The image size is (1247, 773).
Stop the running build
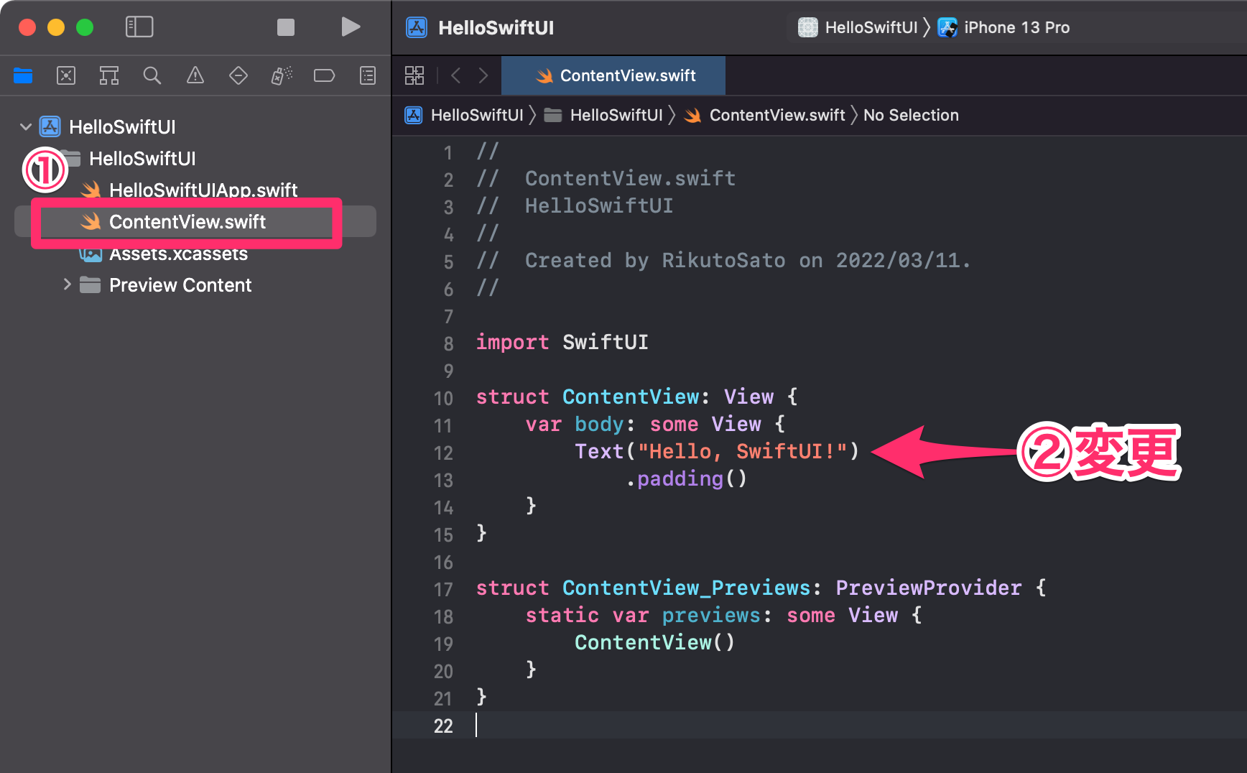[286, 27]
